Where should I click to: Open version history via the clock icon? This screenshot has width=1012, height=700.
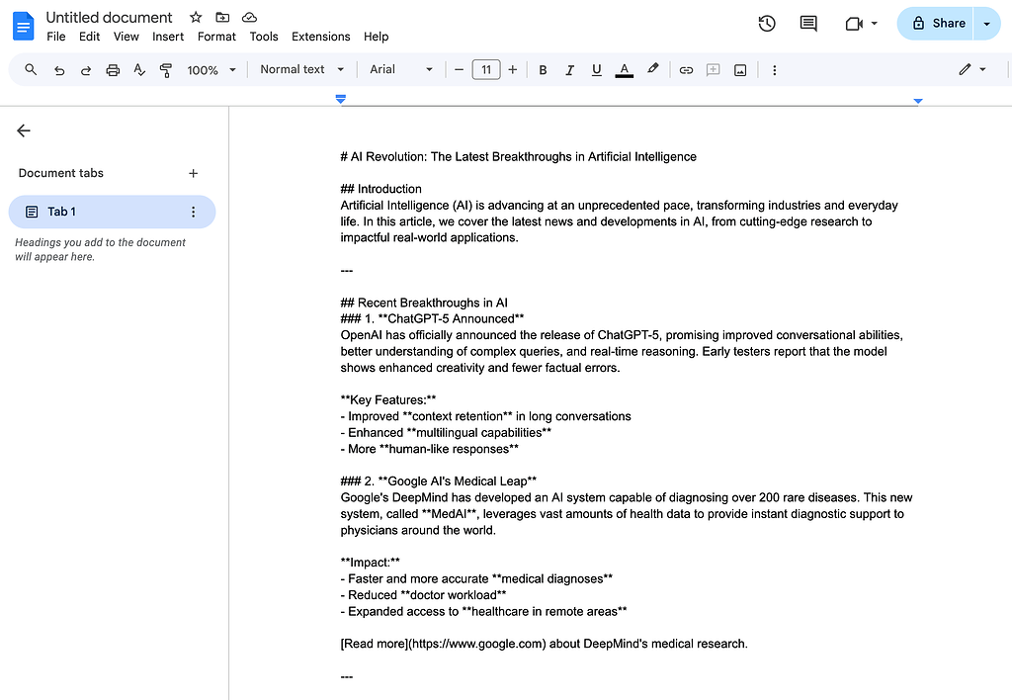coord(766,23)
